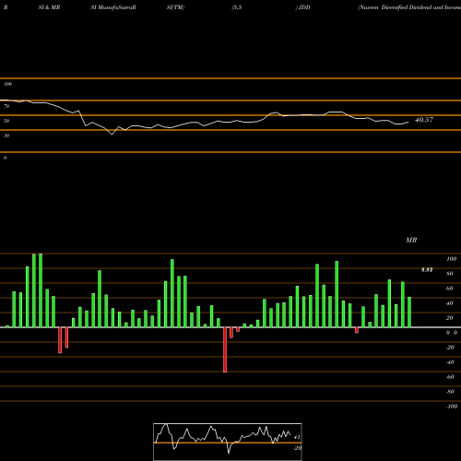Click the Nuveen Diversified Dividend title text
Screen dimensions: 461x461
click(x=409, y=7)
